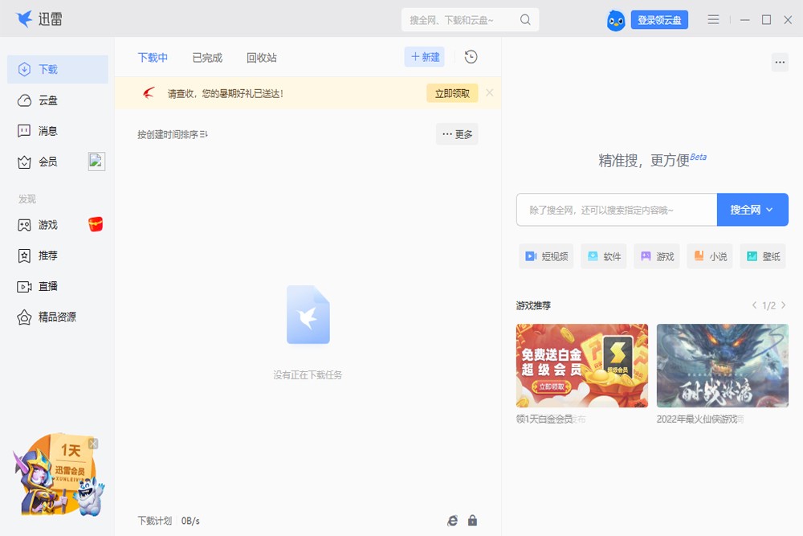
Task: Close the 1天迅雷会员 promo popup
Action: (x=93, y=444)
